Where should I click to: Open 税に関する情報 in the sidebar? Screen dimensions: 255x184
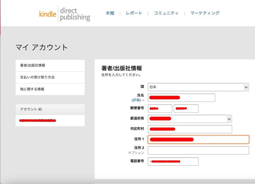point(50,89)
